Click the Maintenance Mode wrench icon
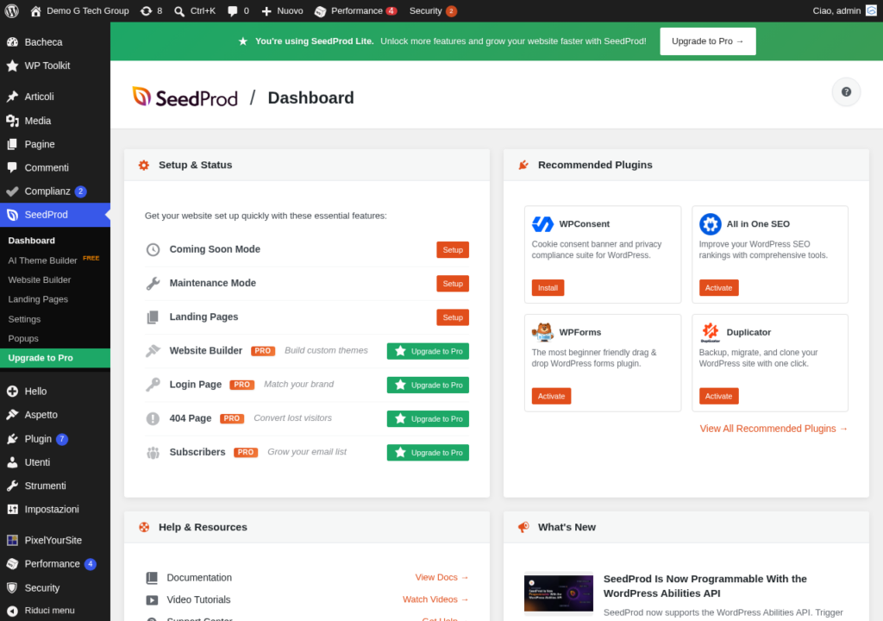 153,284
